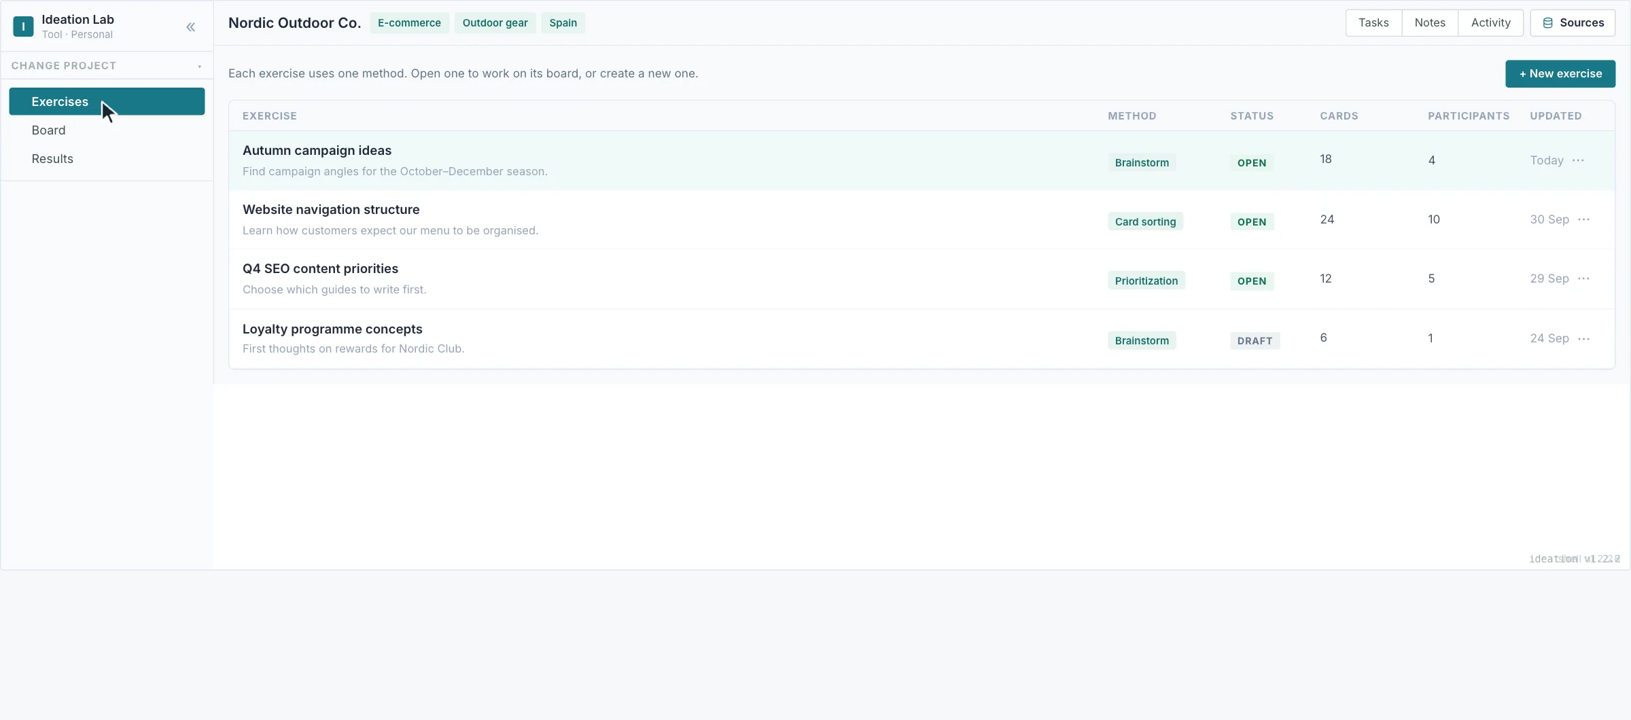Click OPEN status on Q4 SEO row
The width and height of the screenshot is (1631, 720).
tap(1252, 281)
